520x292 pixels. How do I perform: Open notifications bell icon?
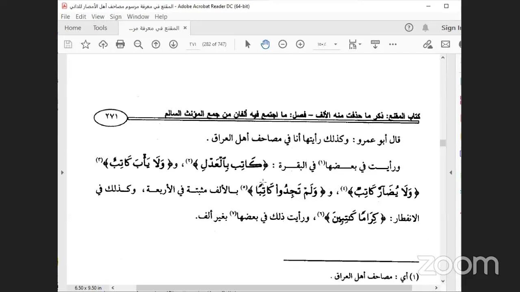coord(425,28)
